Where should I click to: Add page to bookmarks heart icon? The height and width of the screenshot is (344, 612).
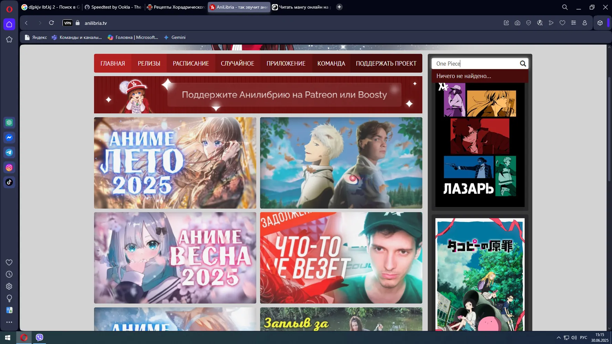coord(562,23)
